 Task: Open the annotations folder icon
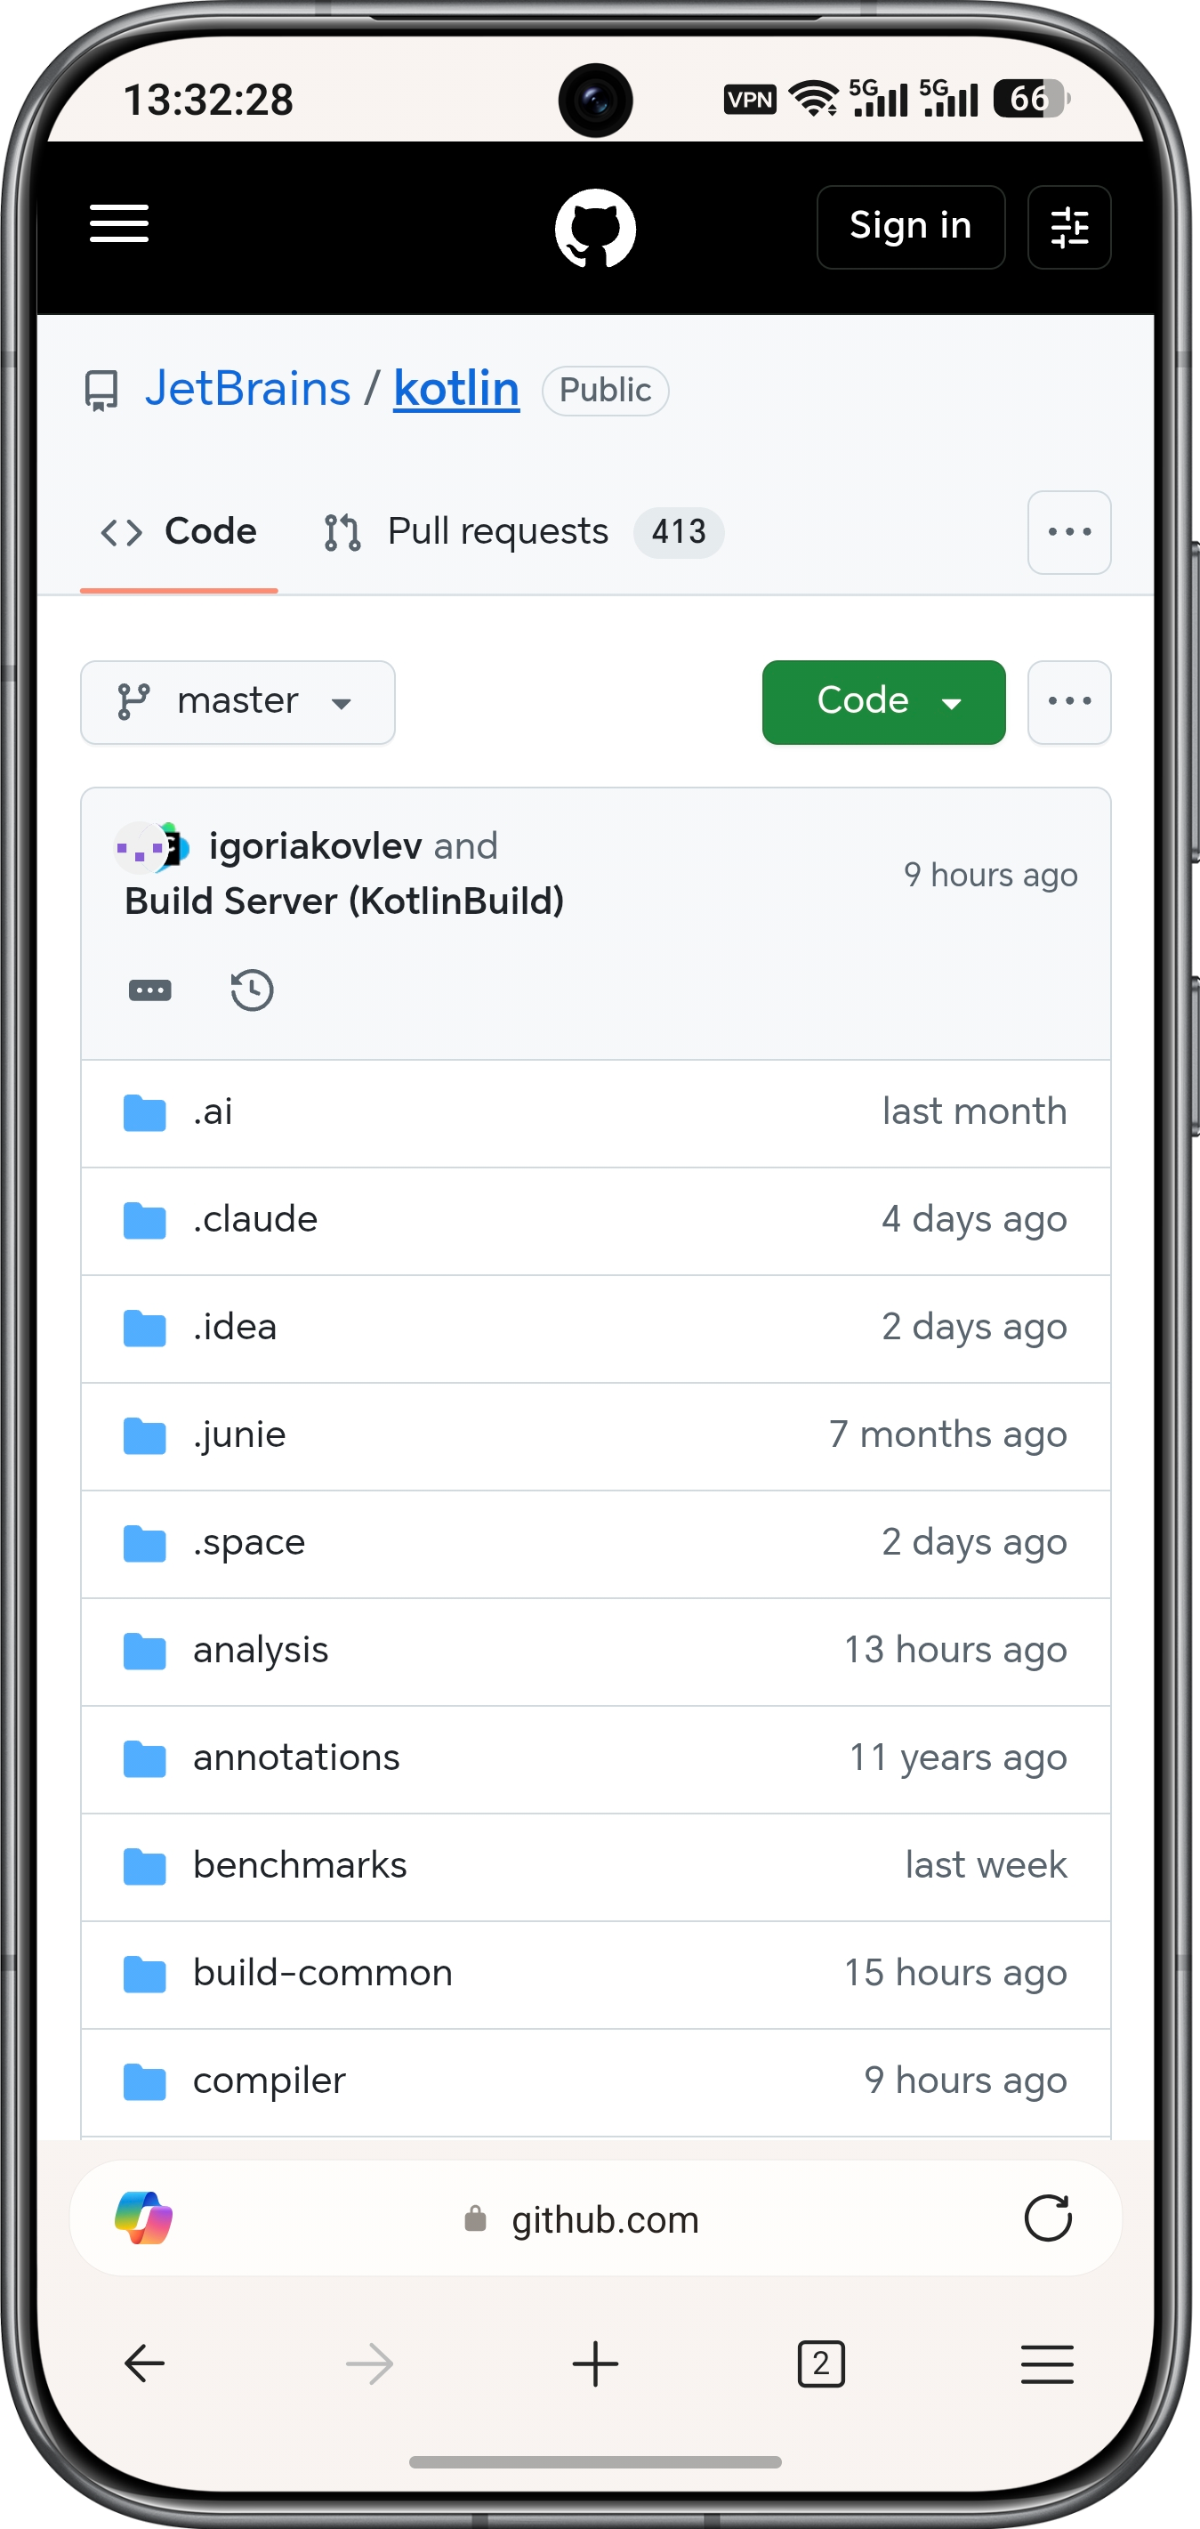144,1759
